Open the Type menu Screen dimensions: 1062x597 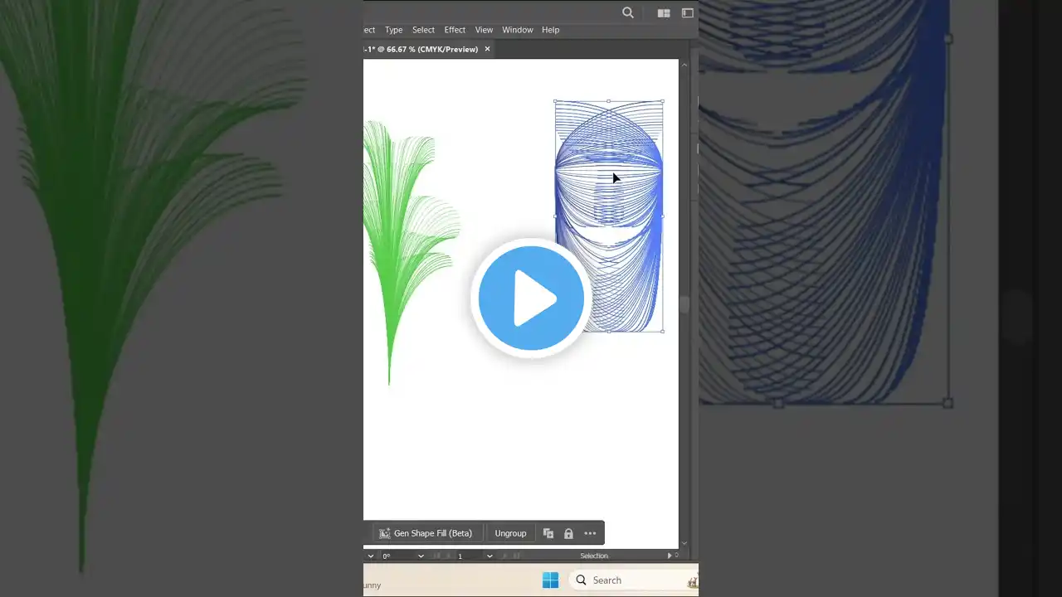coord(393,30)
